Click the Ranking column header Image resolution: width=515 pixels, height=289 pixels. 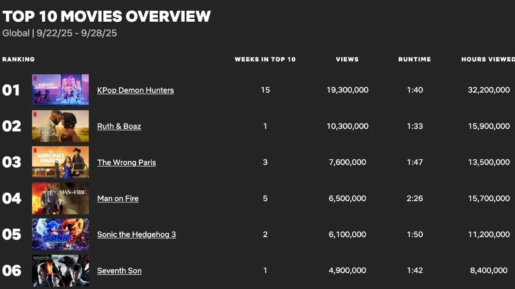point(19,59)
